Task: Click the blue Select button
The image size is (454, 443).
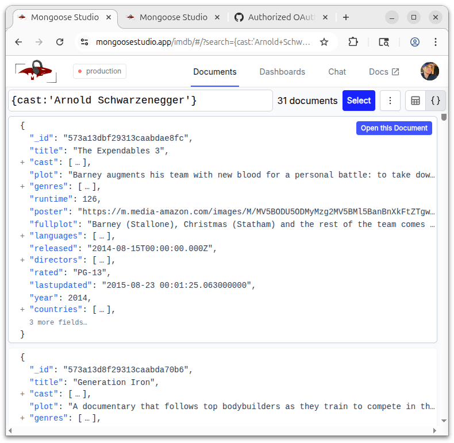Action: pyautogui.click(x=359, y=101)
